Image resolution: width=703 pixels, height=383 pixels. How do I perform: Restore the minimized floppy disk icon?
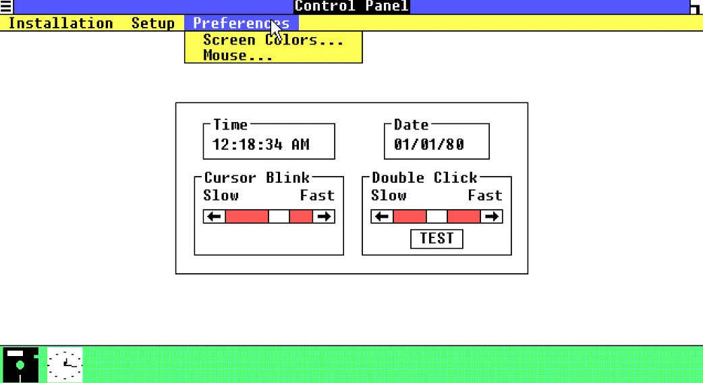click(20, 364)
